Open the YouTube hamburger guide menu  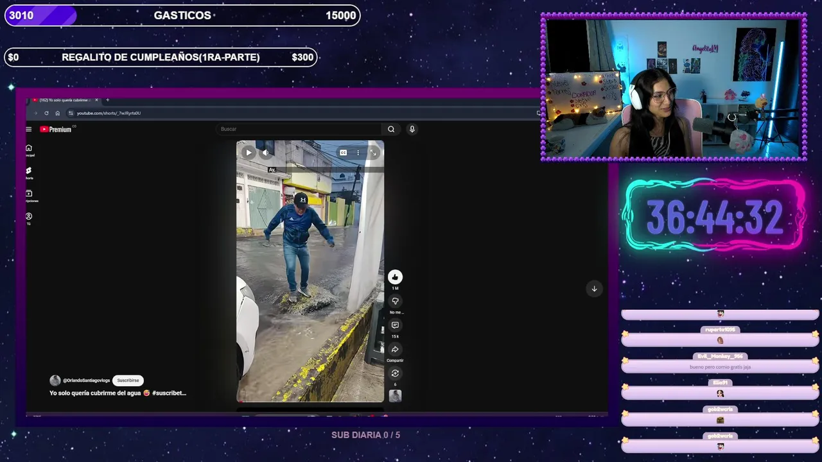click(x=28, y=129)
